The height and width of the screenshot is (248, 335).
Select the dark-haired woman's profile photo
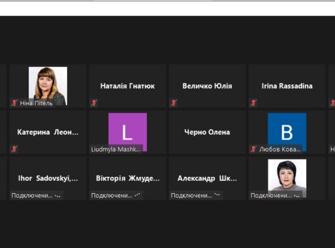point(287,178)
